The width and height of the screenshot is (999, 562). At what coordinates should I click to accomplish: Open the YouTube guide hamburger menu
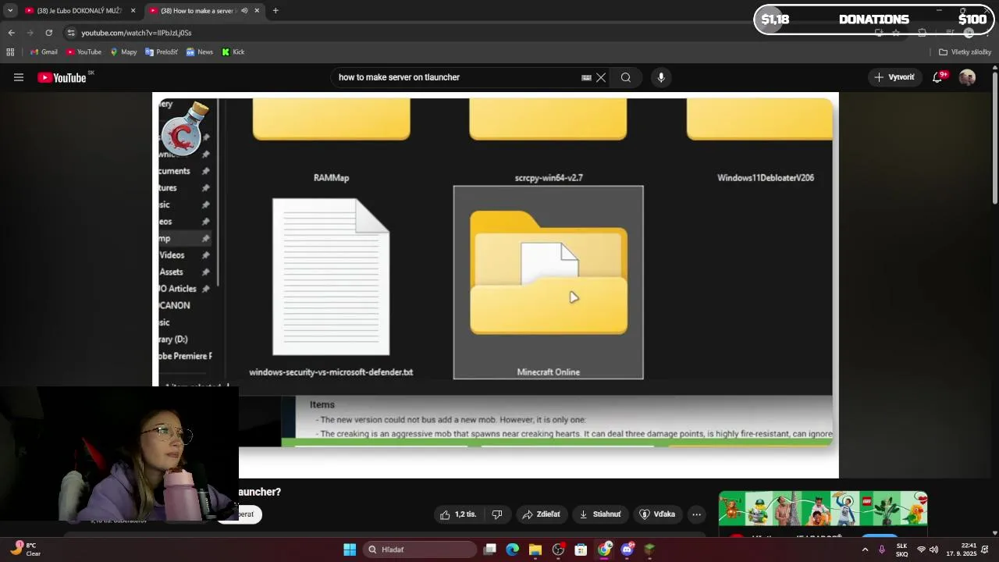coord(19,77)
